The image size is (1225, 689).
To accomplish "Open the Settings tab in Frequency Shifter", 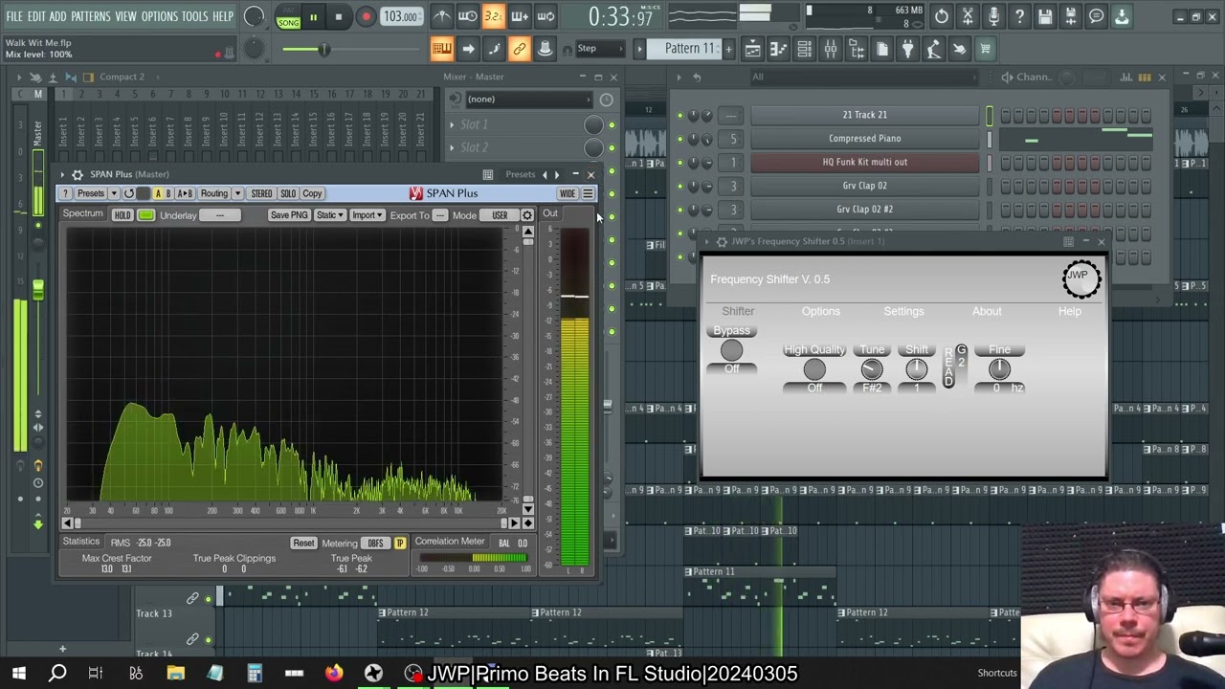I will point(903,311).
